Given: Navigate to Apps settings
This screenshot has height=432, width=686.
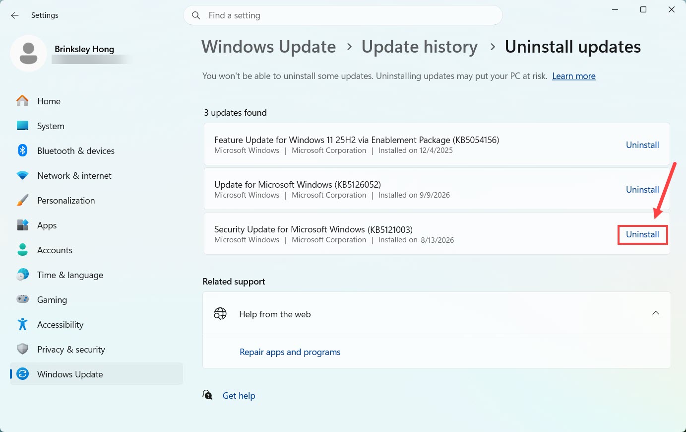Looking at the screenshot, I should coord(96,225).
